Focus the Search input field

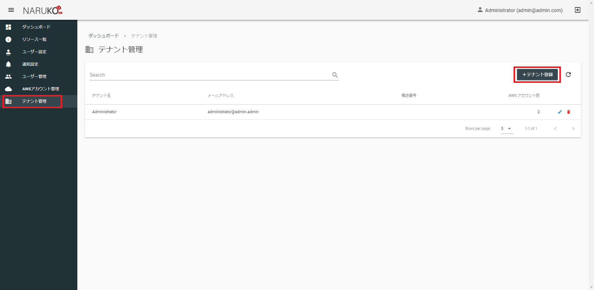coord(214,75)
